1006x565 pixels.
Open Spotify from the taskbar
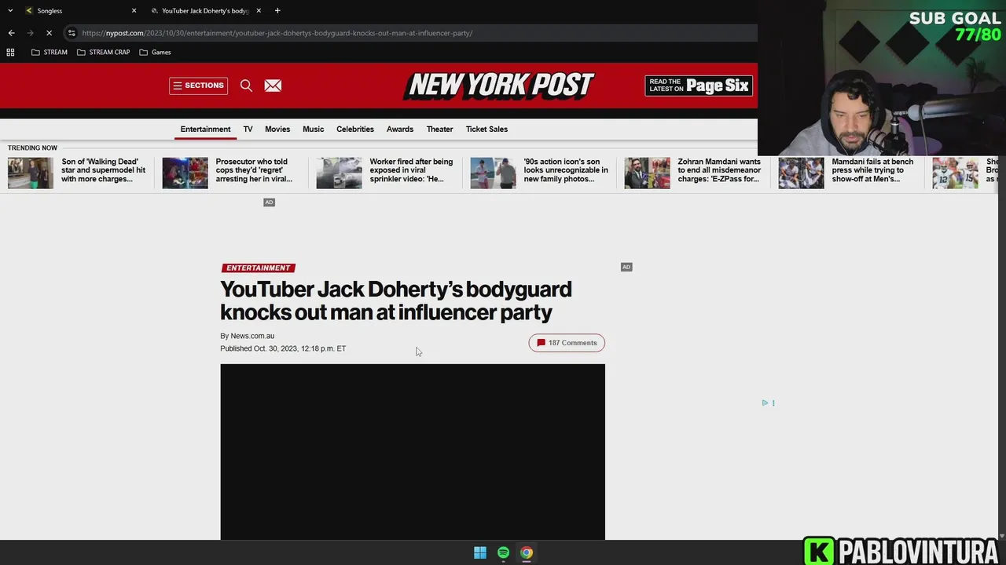tap(503, 552)
